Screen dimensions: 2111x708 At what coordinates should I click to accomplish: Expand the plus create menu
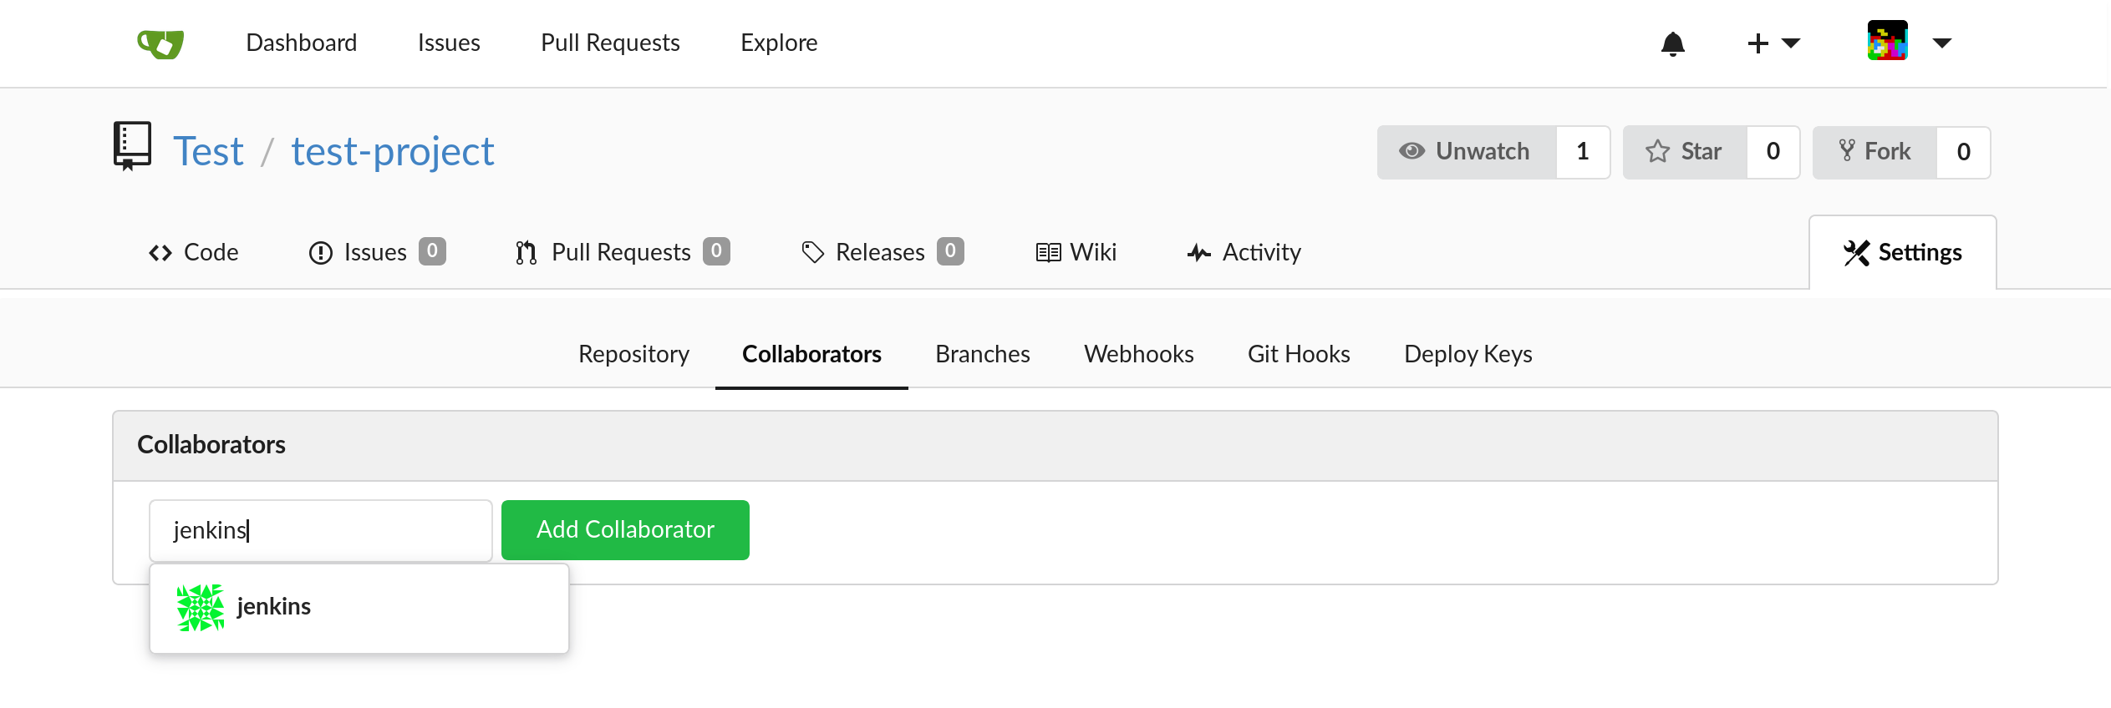pos(1773,43)
